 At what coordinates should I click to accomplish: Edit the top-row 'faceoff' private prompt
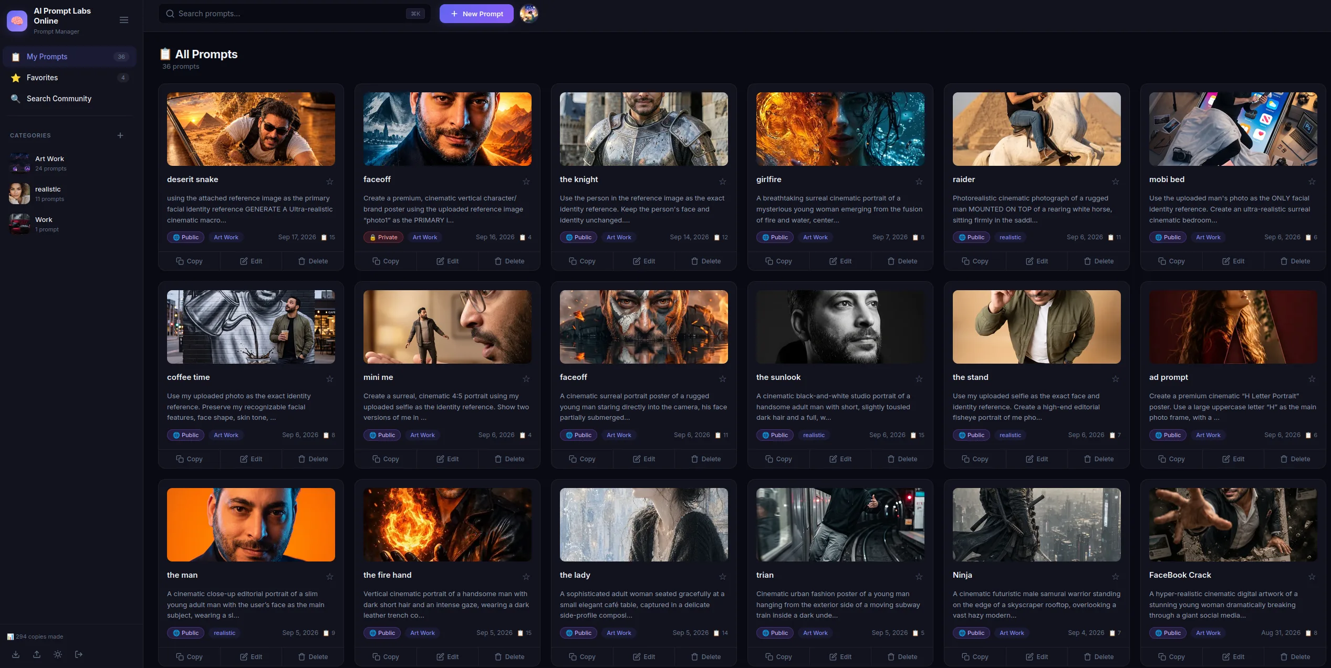(x=448, y=261)
